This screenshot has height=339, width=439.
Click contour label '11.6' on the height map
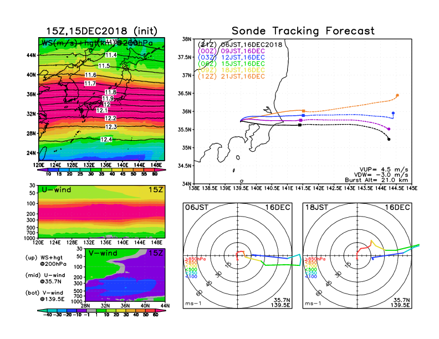[x=90, y=75]
